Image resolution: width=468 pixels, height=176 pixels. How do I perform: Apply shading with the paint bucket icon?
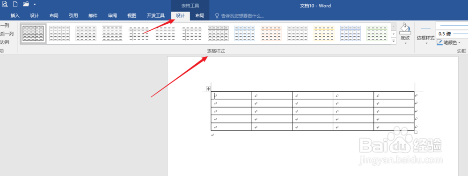405,28
